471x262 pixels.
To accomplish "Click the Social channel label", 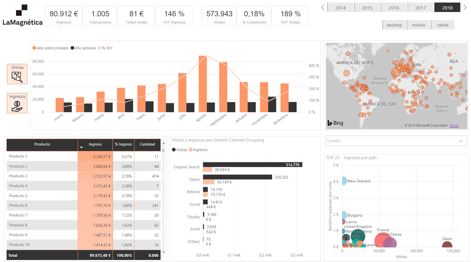I will point(194,204).
